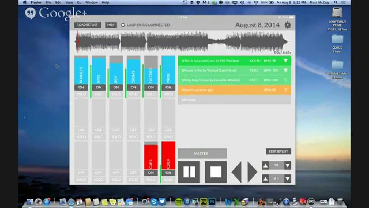The height and width of the screenshot is (208, 369).
Task: Toggle the ACOUSTIC track ON button
Action: coord(81,87)
